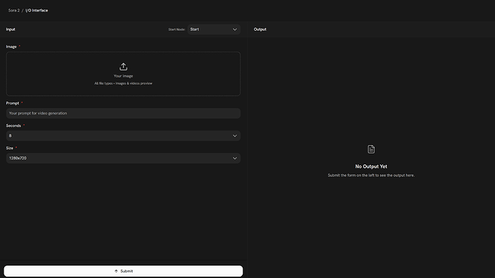Click the Submit button

[123, 271]
